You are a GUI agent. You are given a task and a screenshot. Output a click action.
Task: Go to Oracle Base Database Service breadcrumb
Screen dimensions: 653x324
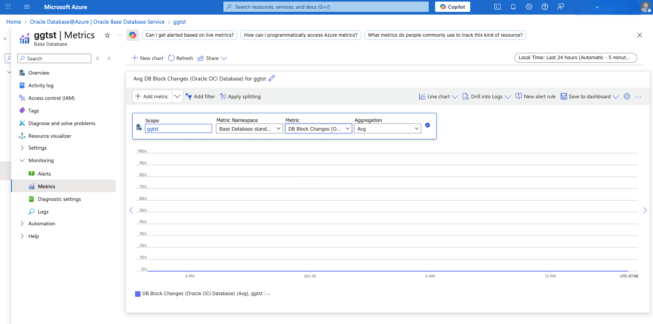click(x=97, y=22)
